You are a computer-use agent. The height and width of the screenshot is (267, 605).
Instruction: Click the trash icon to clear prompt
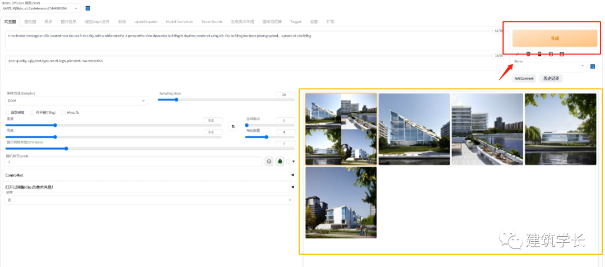tap(528, 54)
